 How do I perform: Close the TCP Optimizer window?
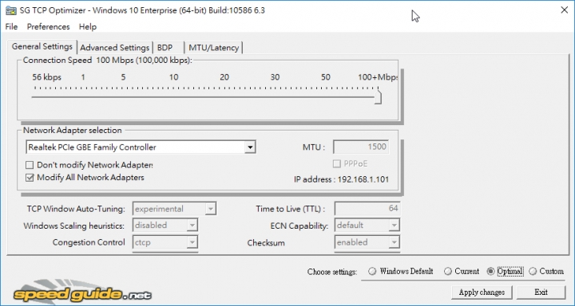tap(565, 10)
